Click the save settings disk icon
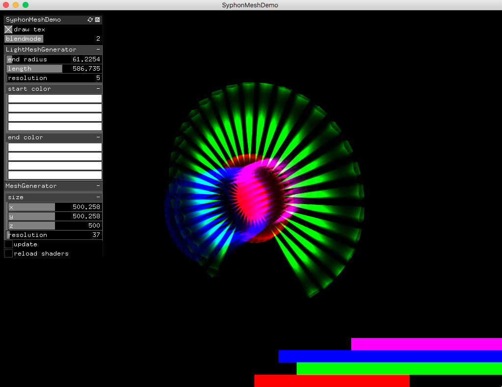This screenshot has width=502, height=387. (97, 20)
